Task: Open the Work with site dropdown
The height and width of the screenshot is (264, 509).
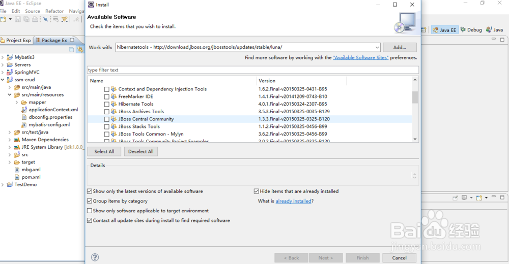Action: pos(377,47)
